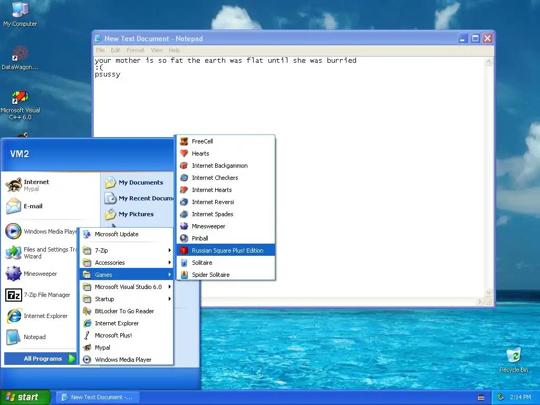Open Files and Settings Transfer Wizard
The height and width of the screenshot is (405, 540).
tap(40, 253)
